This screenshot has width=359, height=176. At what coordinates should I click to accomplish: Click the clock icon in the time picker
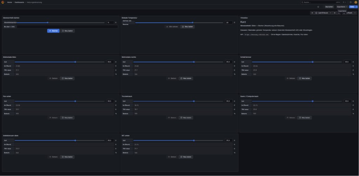(x=317, y=13)
